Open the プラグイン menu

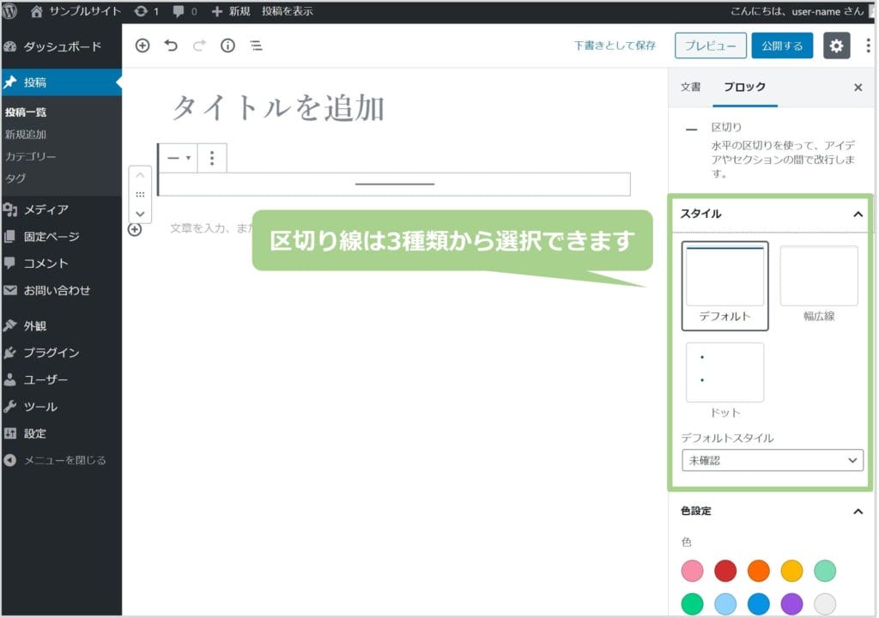click(x=61, y=353)
